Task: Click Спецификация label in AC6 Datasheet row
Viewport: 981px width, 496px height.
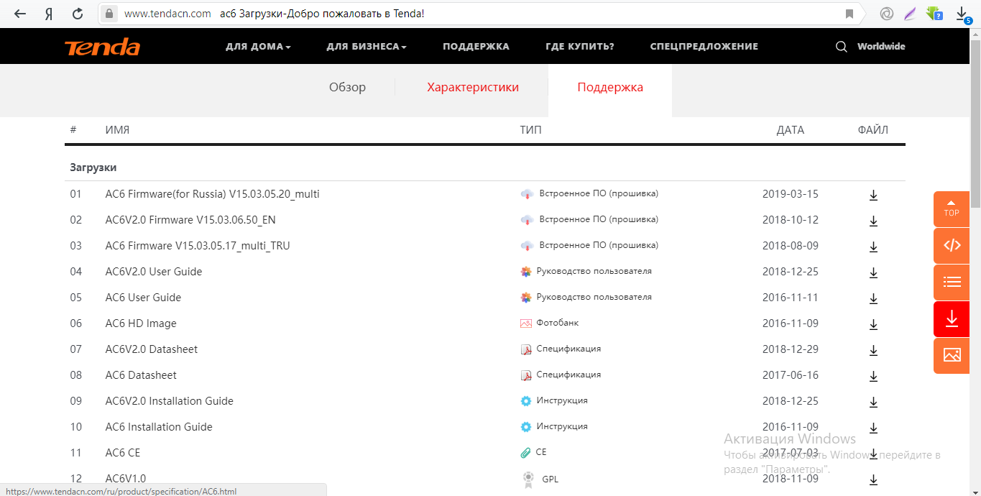Action: coord(568,375)
